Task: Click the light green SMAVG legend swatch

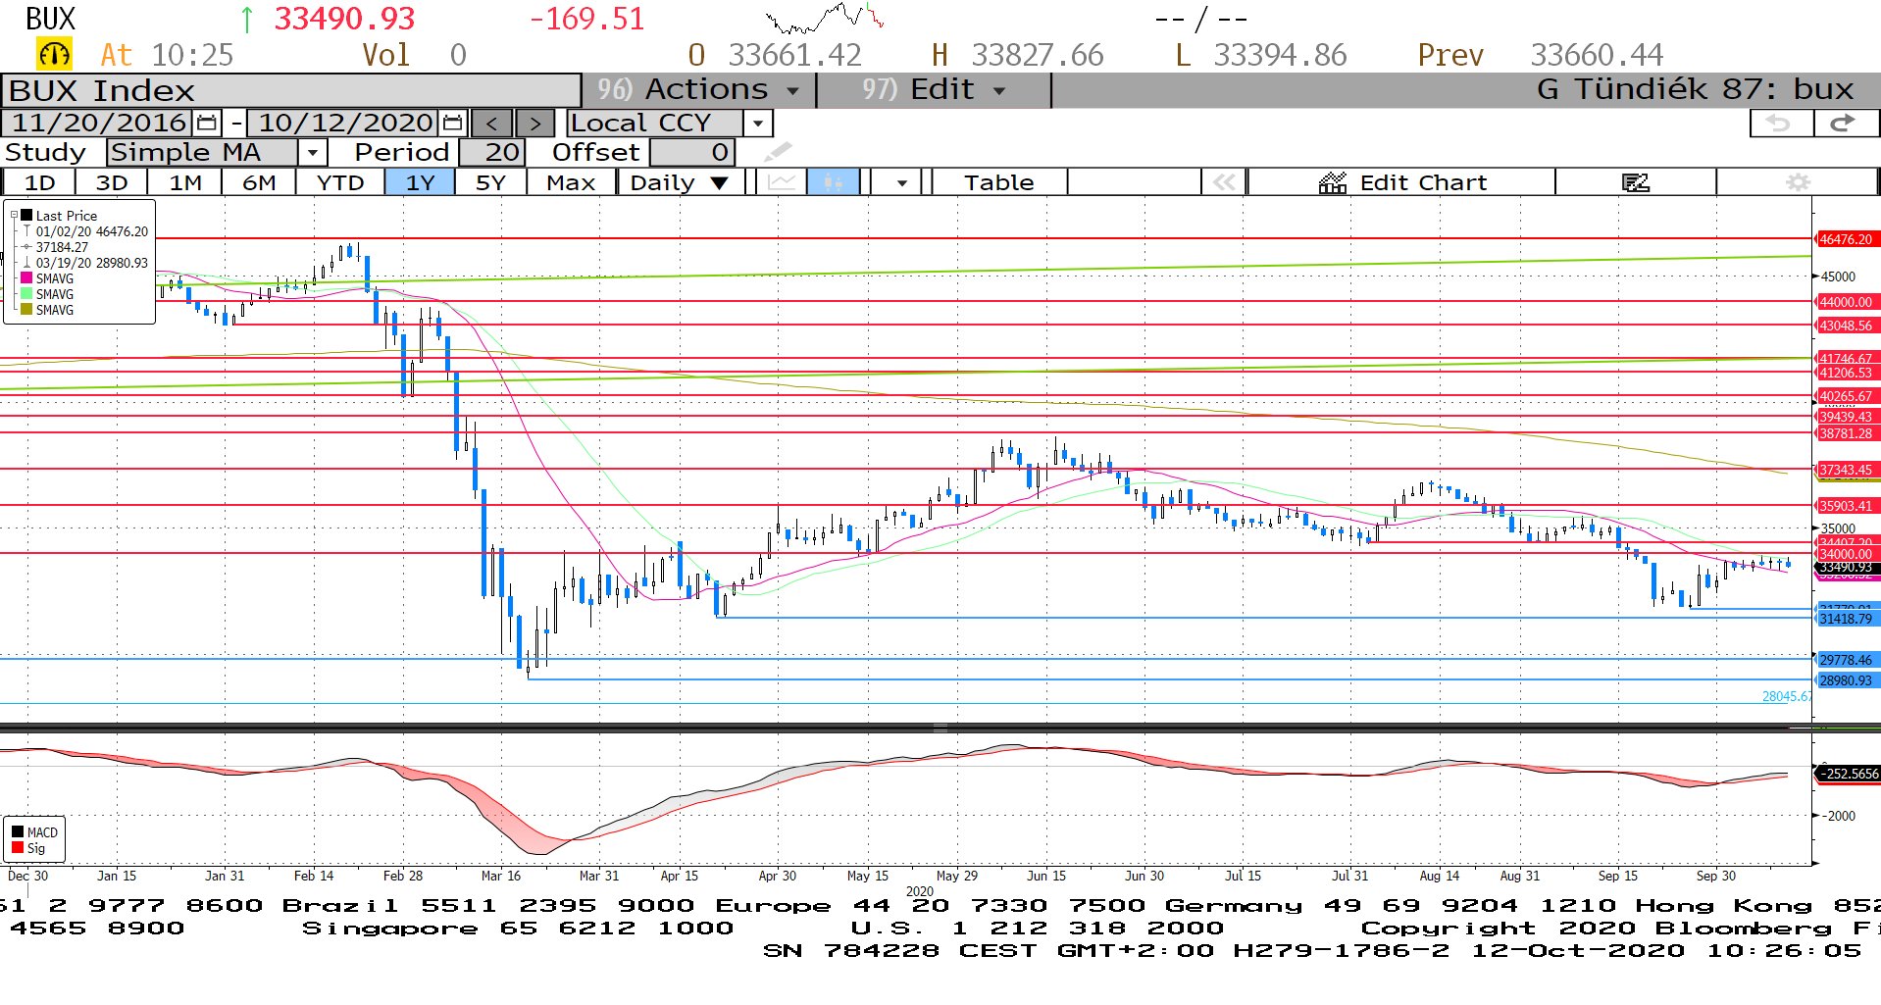Action: coord(26,294)
